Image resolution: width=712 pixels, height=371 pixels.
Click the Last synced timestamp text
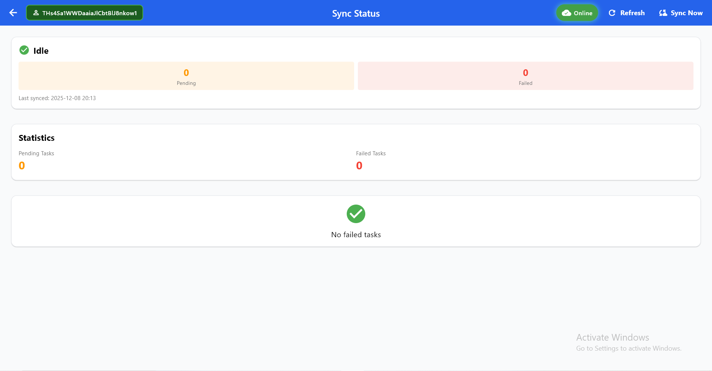(57, 98)
